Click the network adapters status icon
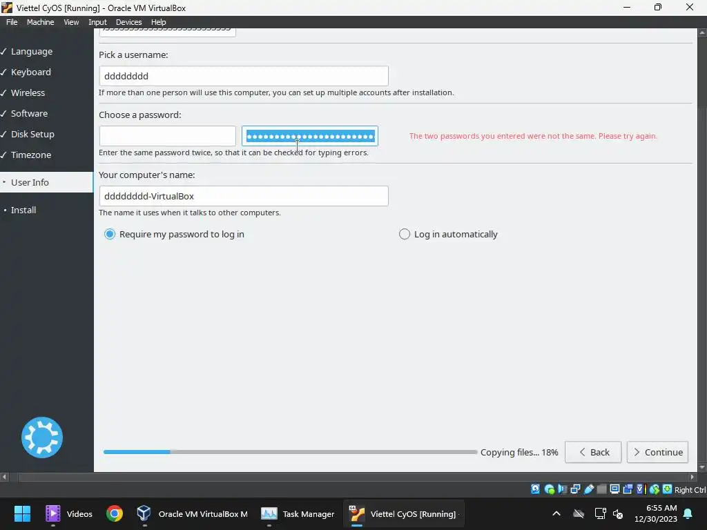 pos(575,489)
